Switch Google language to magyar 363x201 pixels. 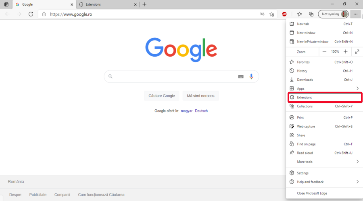187,111
